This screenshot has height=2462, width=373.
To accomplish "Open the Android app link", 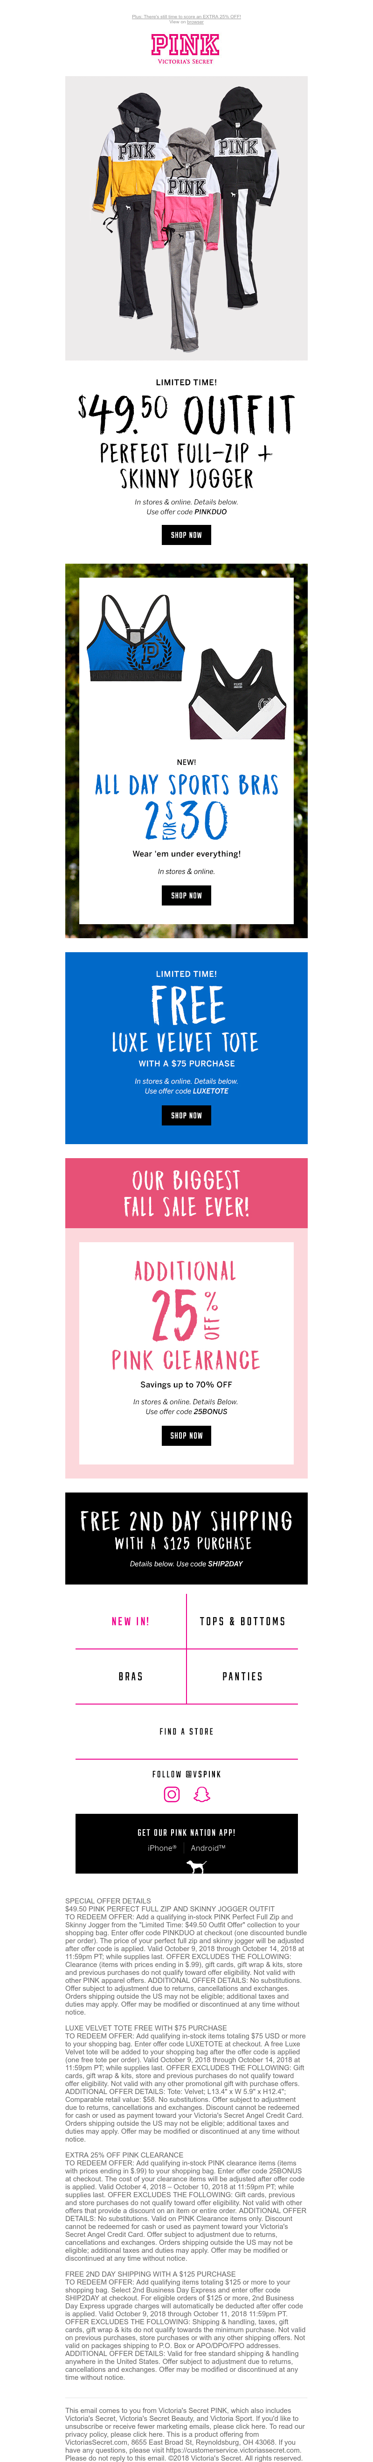I will coord(208,1847).
